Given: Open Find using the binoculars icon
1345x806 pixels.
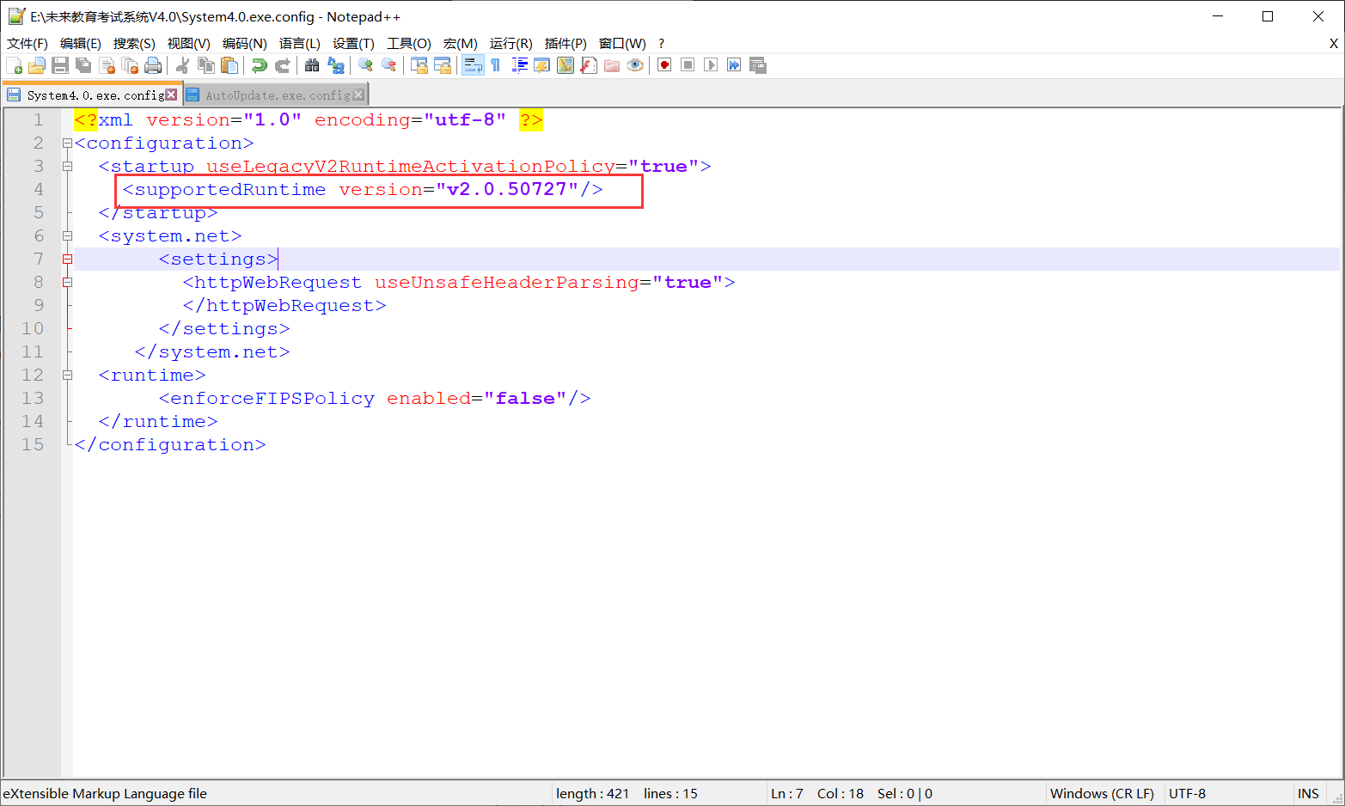Looking at the screenshot, I should pos(312,65).
